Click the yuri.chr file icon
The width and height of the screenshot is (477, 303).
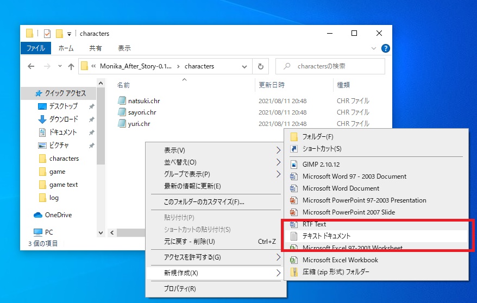122,124
